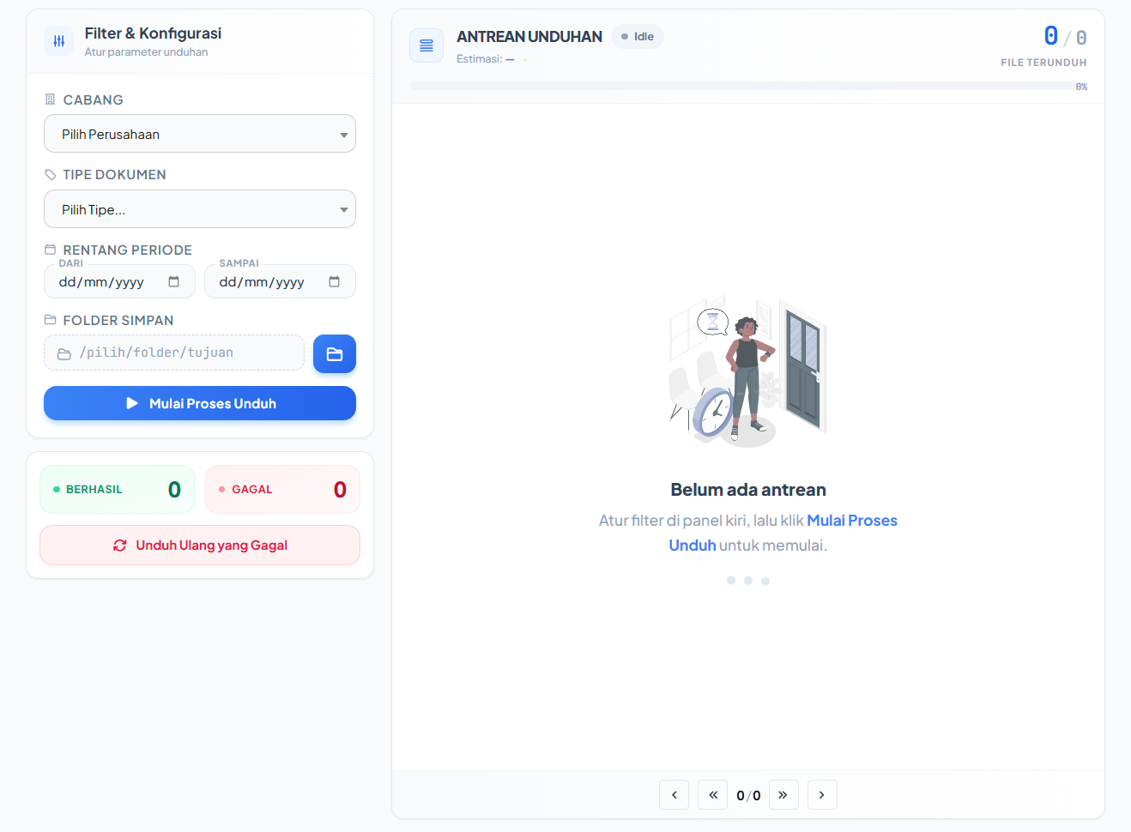
Task: Click the Idle status badge
Action: [x=638, y=37]
